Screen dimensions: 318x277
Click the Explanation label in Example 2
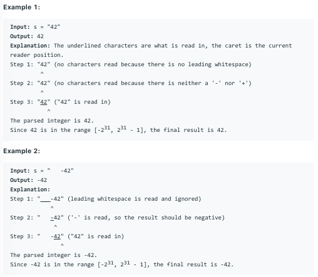30,189
